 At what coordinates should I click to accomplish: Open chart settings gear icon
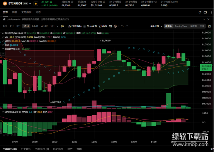point(115,26)
